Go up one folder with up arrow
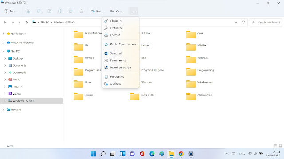The height and width of the screenshot is (159, 284). coord(26,23)
